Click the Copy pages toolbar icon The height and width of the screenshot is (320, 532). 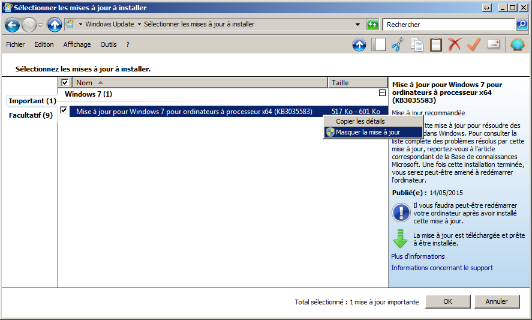pyautogui.click(x=417, y=44)
